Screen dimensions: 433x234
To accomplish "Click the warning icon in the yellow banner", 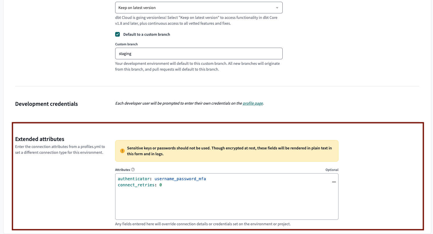I will [122, 151].
